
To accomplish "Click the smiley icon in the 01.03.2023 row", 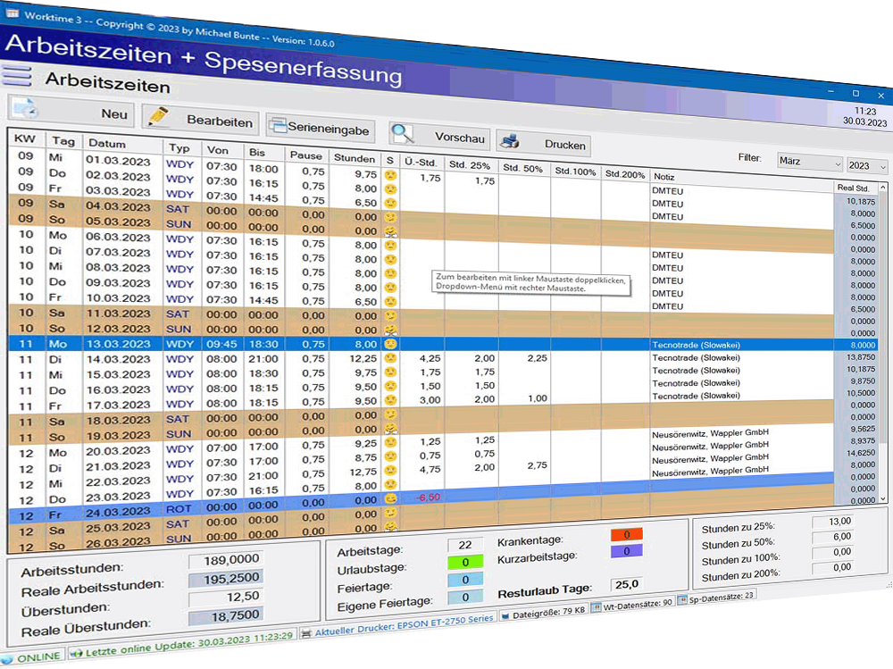I will [x=390, y=175].
